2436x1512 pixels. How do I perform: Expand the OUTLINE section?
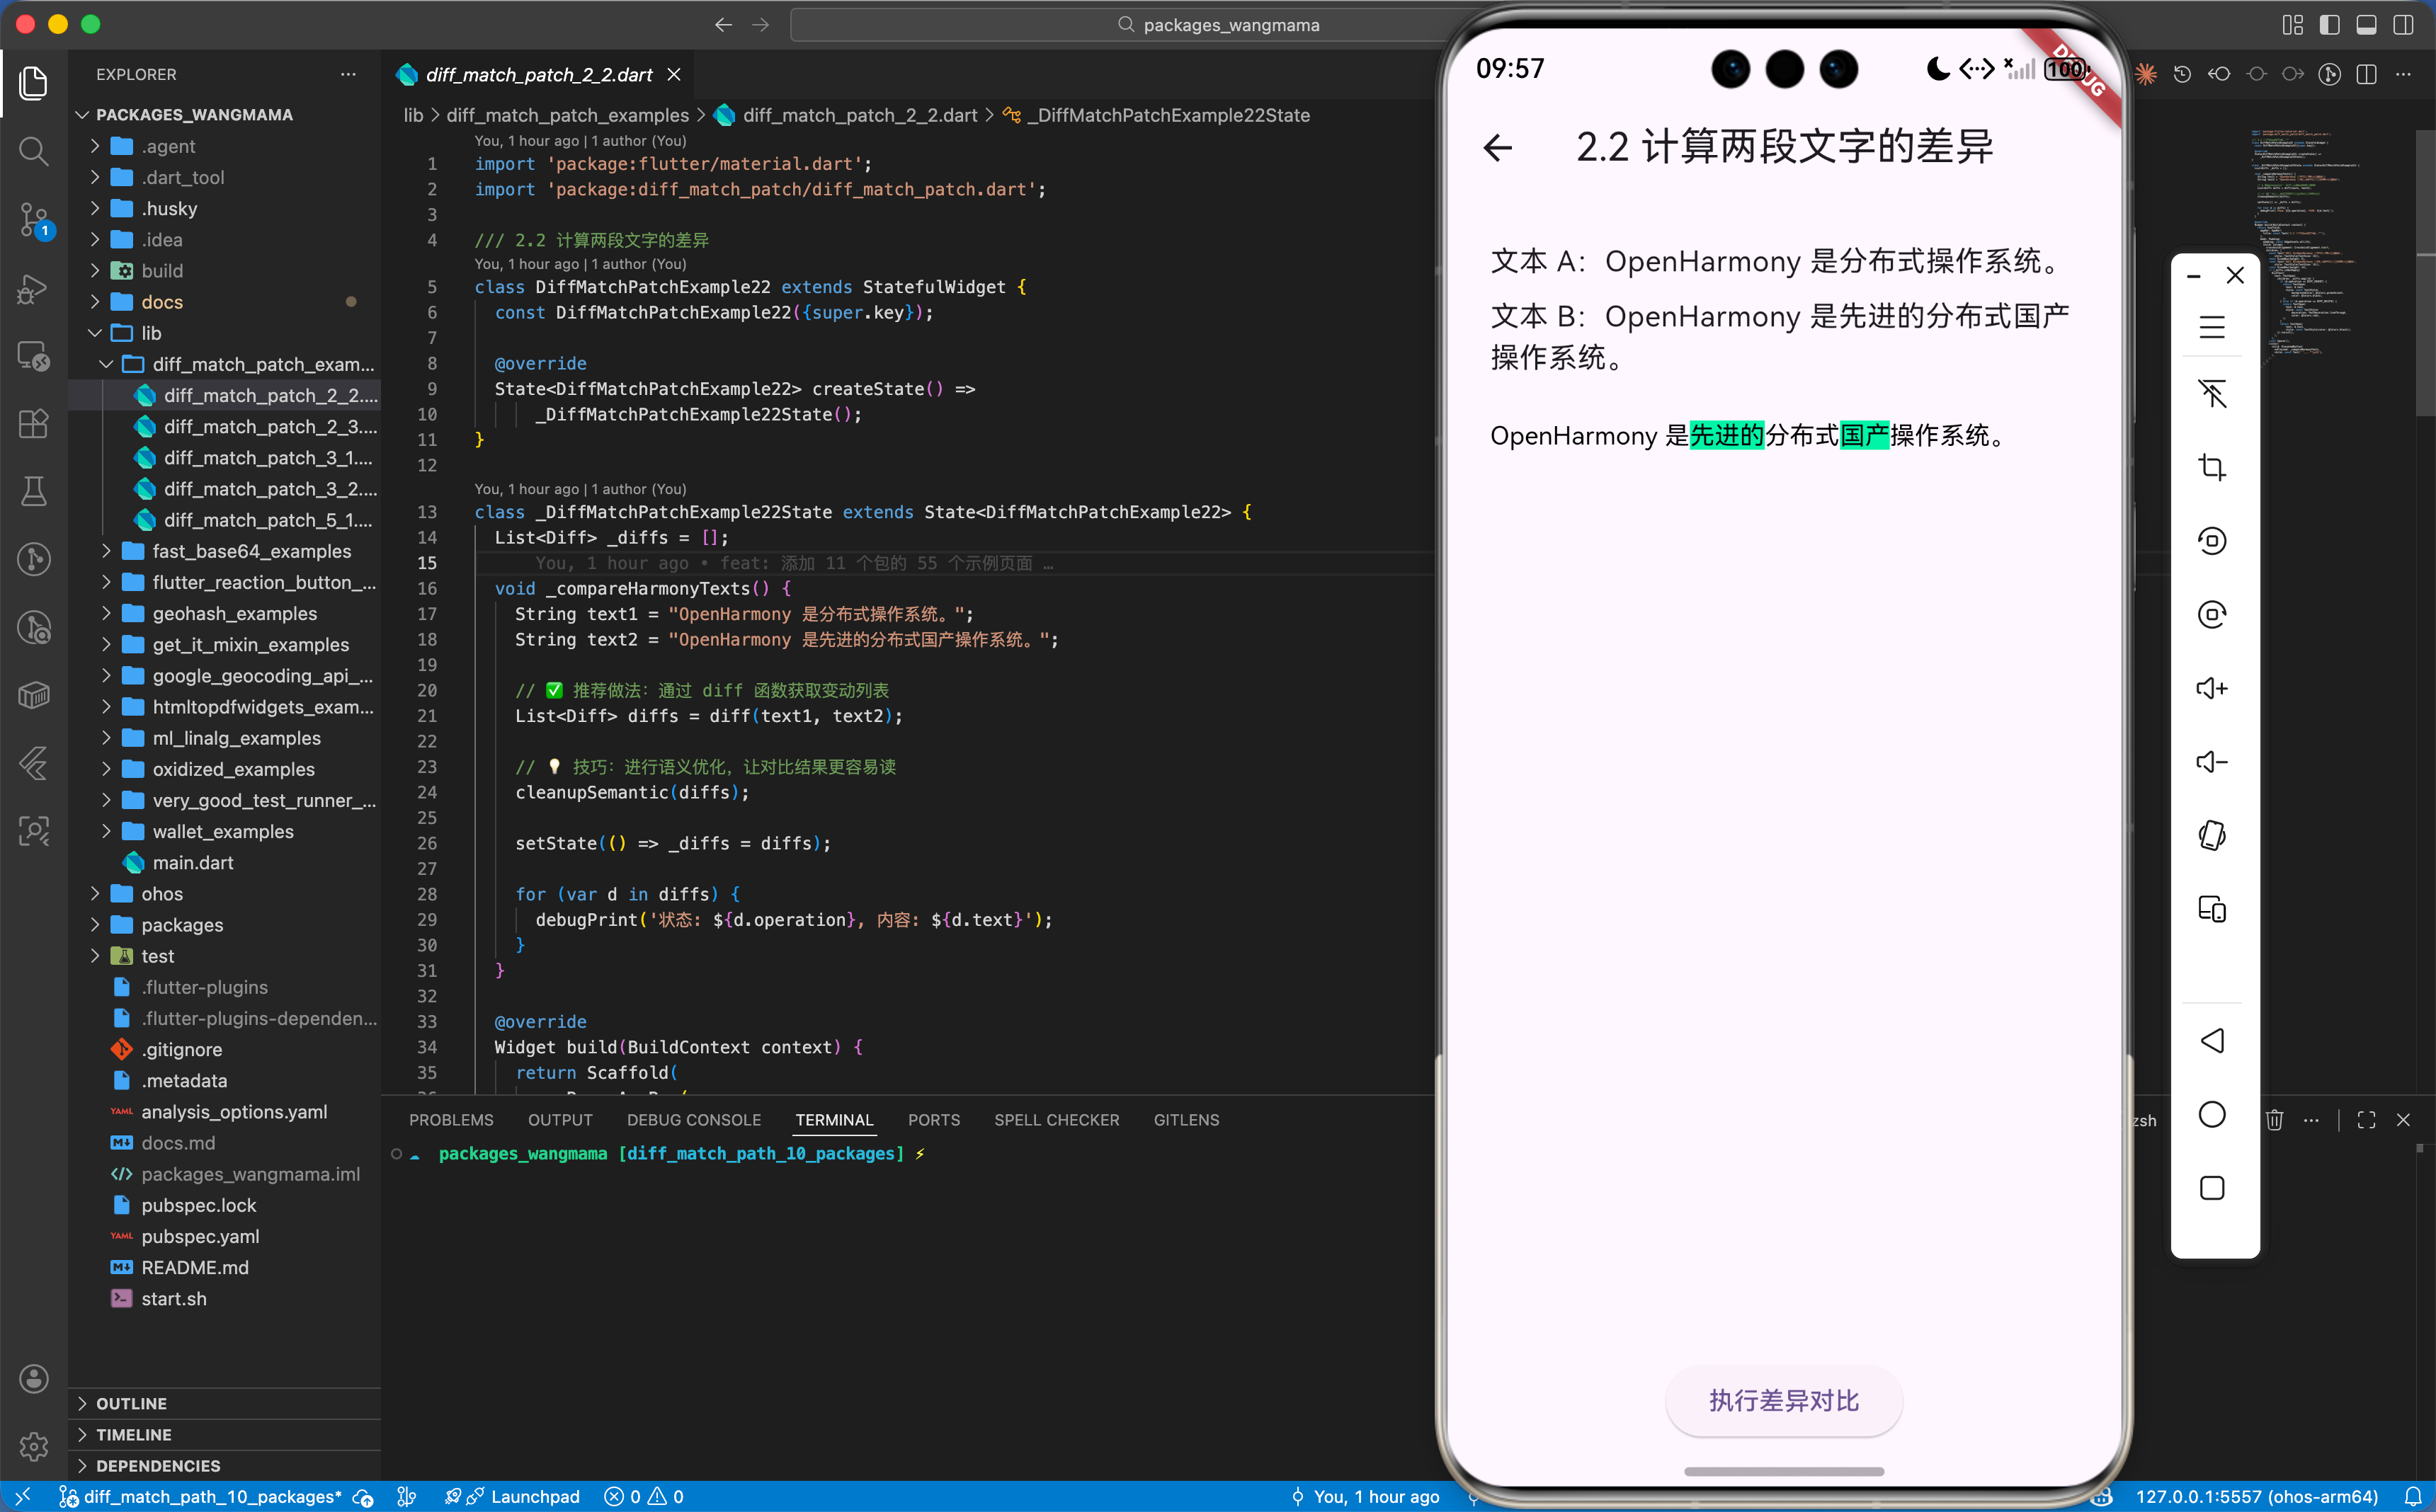click(x=131, y=1403)
